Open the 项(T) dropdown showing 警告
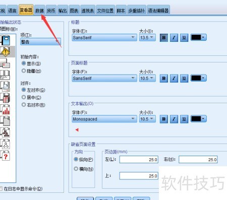The width and height of the screenshot is (227, 200). coord(40,42)
